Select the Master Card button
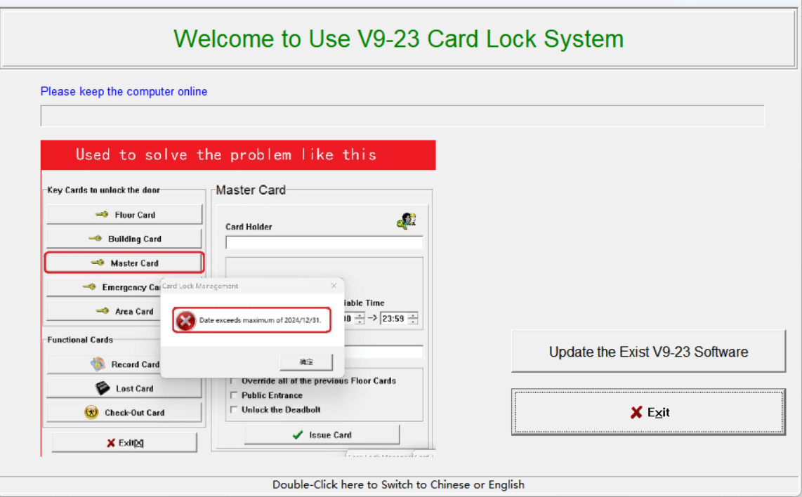The width and height of the screenshot is (802, 497). pyautogui.click(x=124, y=263)
